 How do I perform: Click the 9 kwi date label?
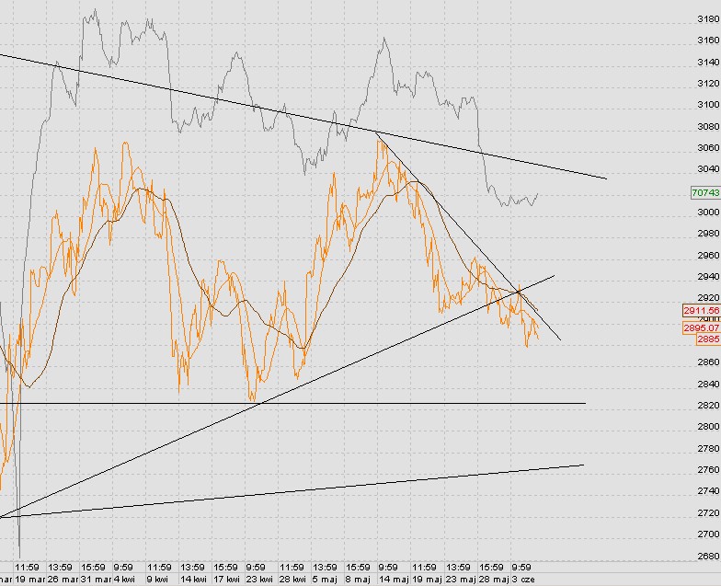click(x=158, y=580)
